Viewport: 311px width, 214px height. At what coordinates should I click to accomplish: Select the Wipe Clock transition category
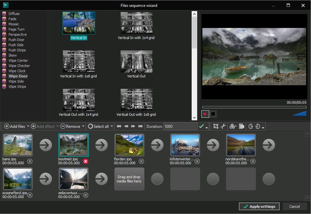17,71
